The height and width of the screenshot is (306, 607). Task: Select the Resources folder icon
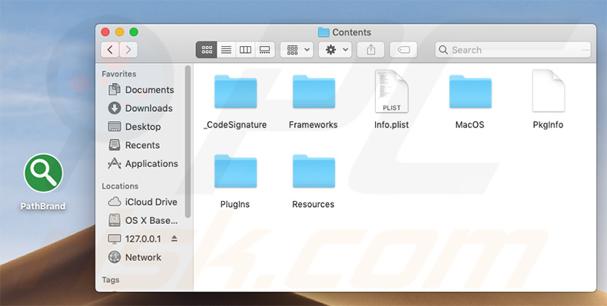[x=313, y=172]
